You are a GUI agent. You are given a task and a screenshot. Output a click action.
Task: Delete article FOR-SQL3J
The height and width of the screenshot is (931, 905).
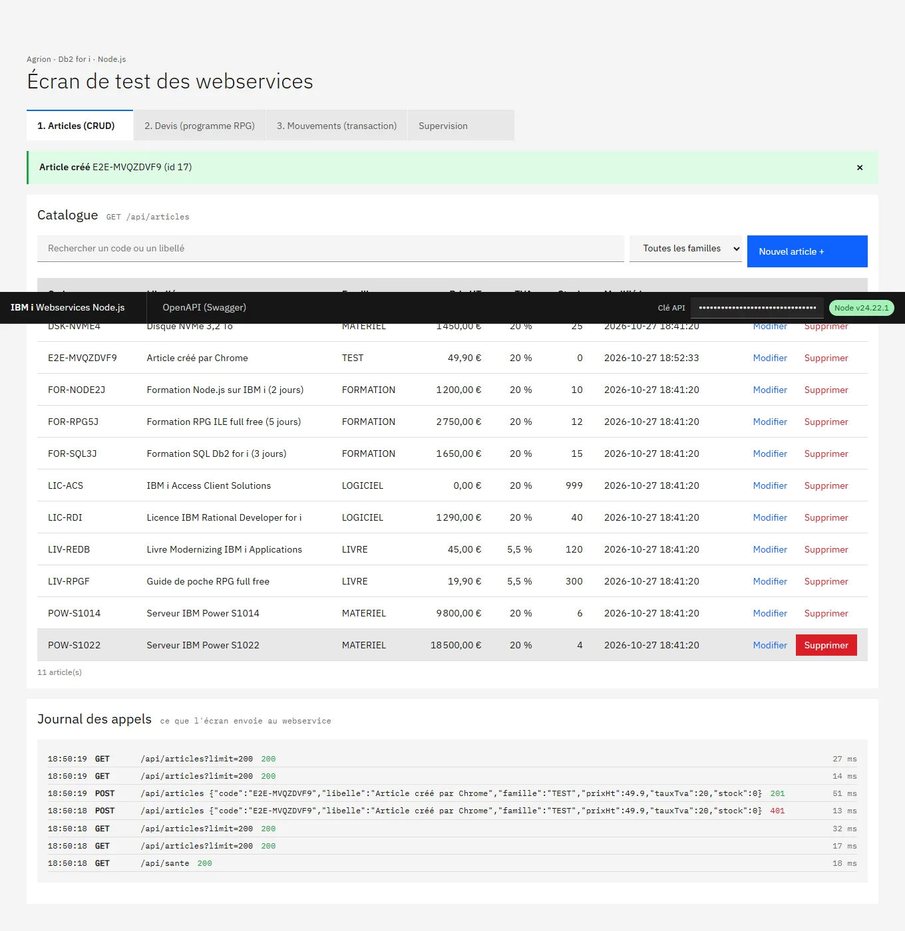[x=826, y=454]
